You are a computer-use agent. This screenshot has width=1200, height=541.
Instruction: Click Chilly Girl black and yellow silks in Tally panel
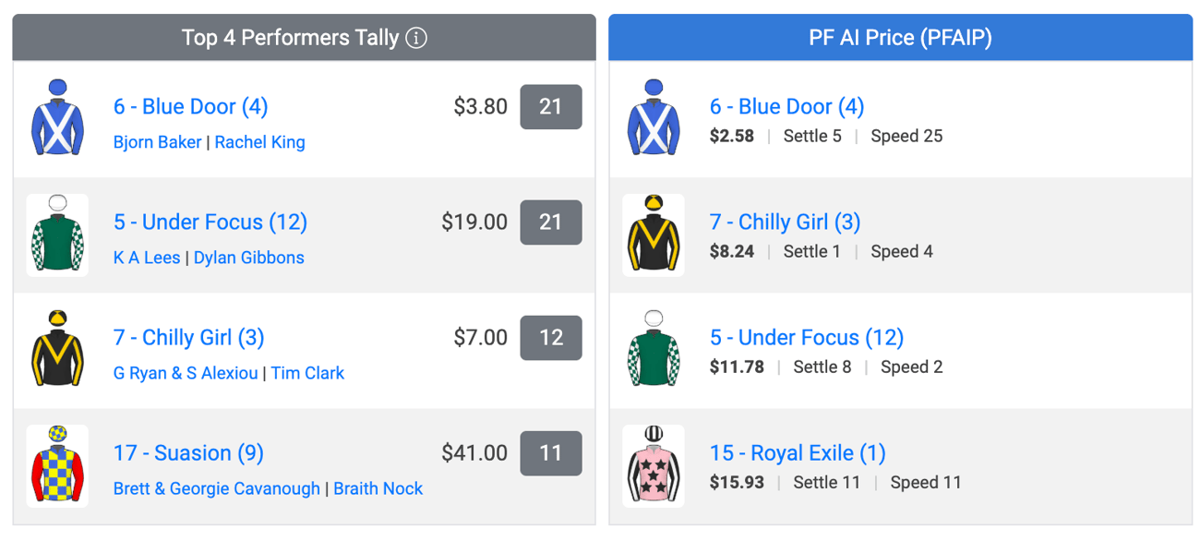(x=58, y=351)
